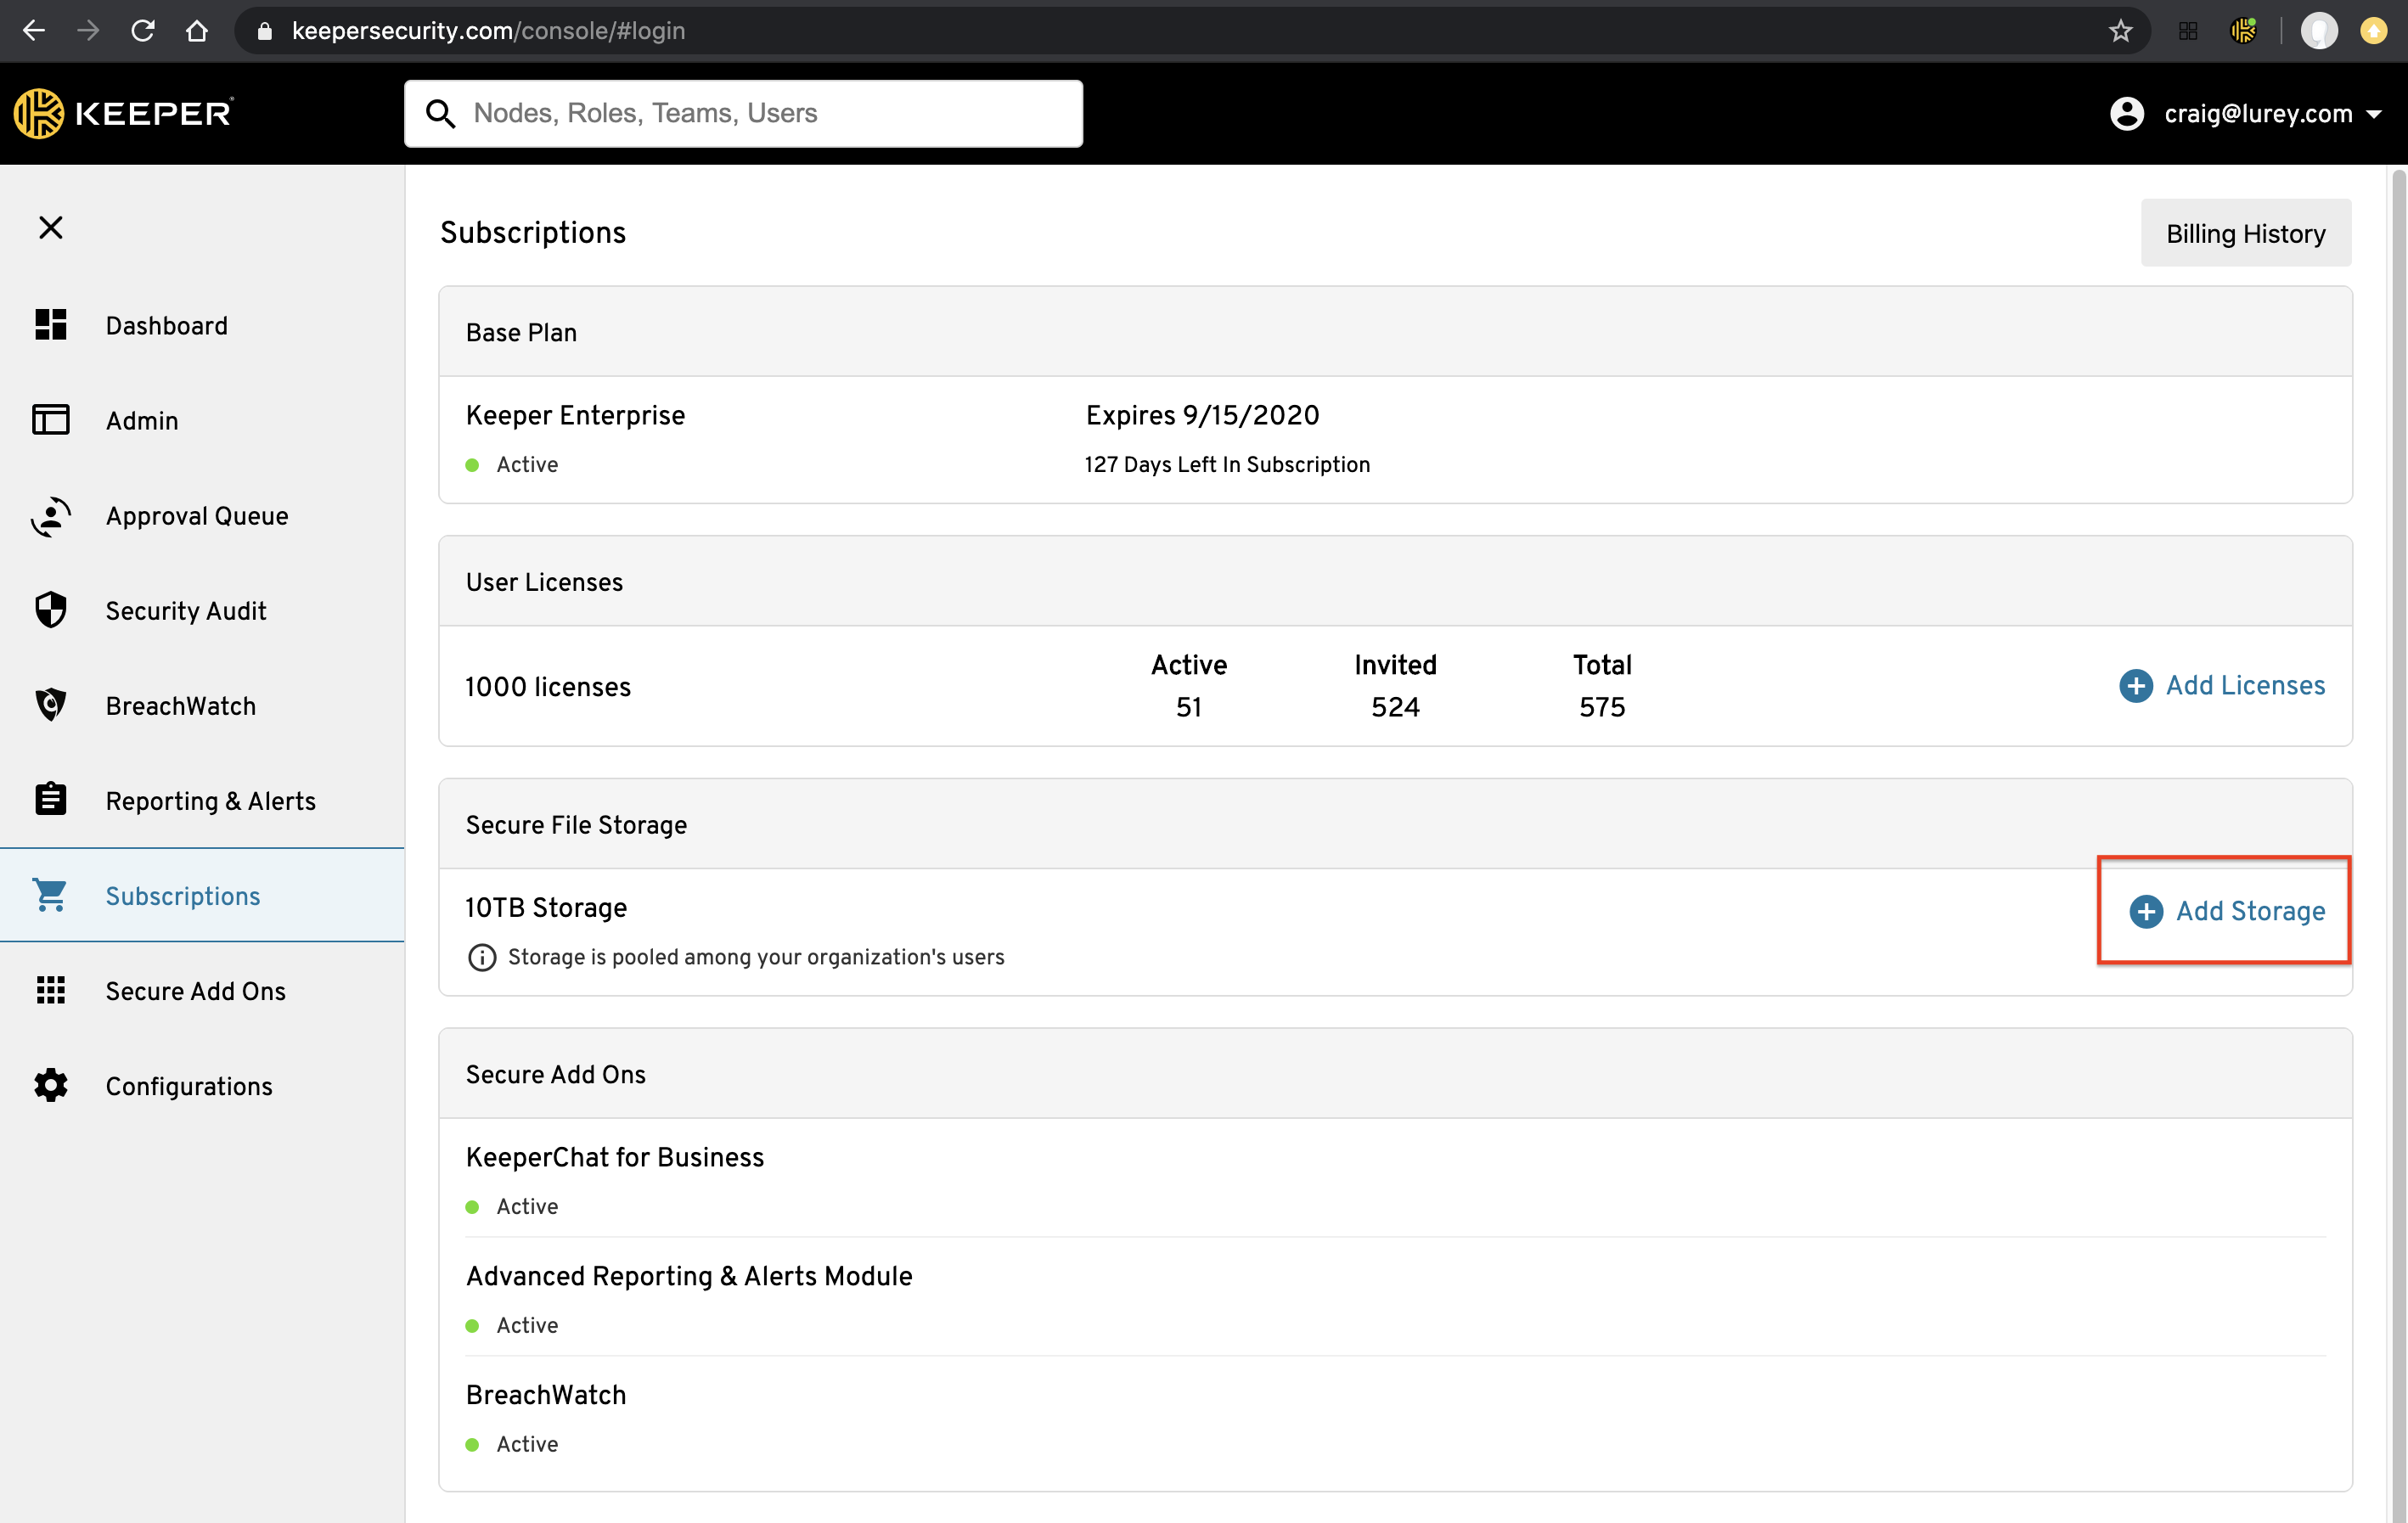Bookmark page with the star icon
Image resolution: width=2408 pixels, height=1523 pixels.
click(2120, 31)
